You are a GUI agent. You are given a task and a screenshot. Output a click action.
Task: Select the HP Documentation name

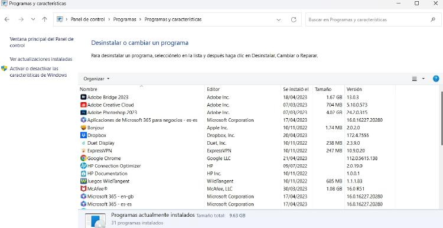(x=108, y=174)
